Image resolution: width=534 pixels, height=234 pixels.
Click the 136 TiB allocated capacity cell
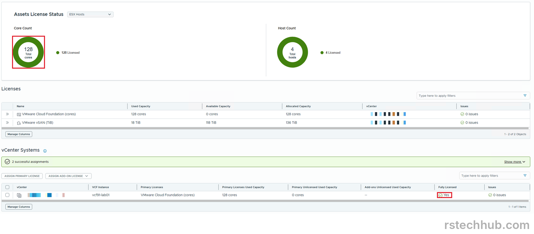click(291, 123)
